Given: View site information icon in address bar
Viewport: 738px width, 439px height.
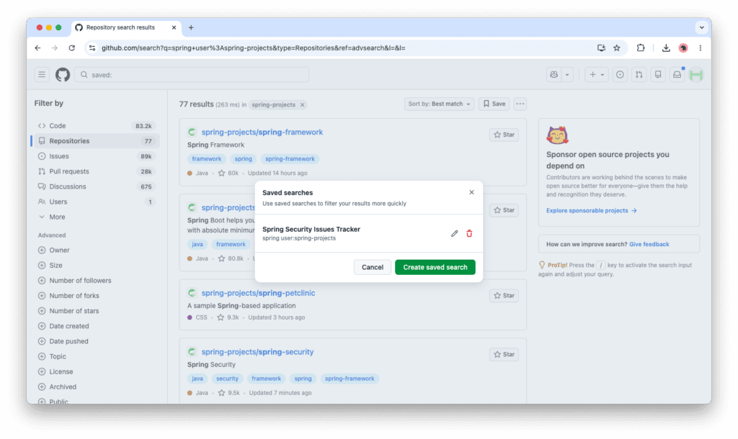Looking at the screenshot, I should click(x=92, y=48).
